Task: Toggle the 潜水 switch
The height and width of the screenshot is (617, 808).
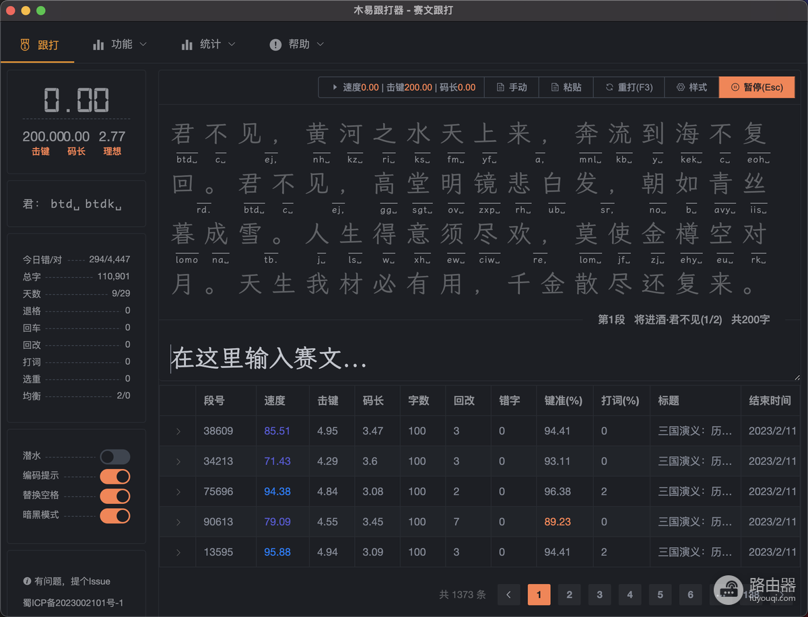Action: tap(115, 457)
